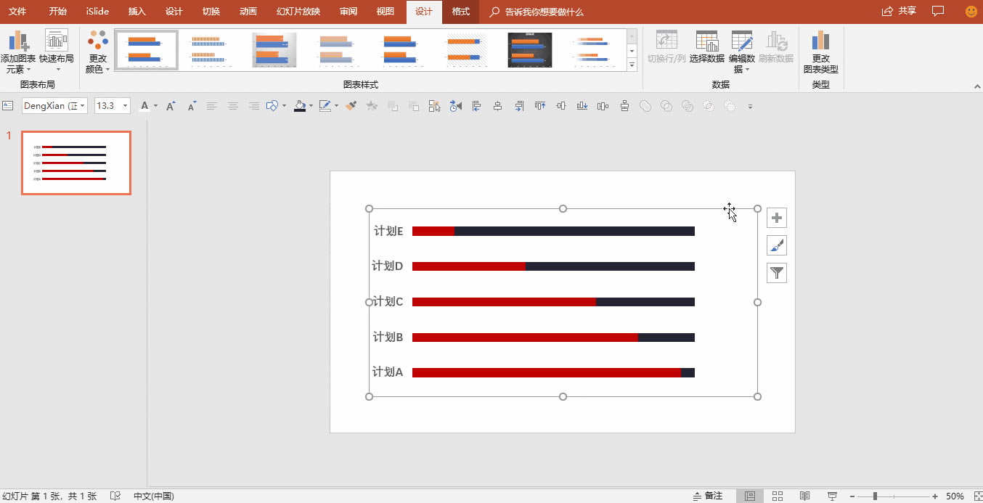Open Chart Styles paintbrush button
The width and height of the screenshot is (983, 503).
pyautogui.click(x=777, y=245)
